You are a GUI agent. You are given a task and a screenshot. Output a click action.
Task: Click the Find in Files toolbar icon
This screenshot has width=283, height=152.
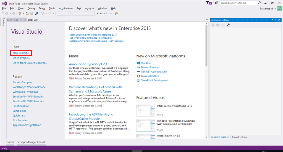click(x=116, y=13)
